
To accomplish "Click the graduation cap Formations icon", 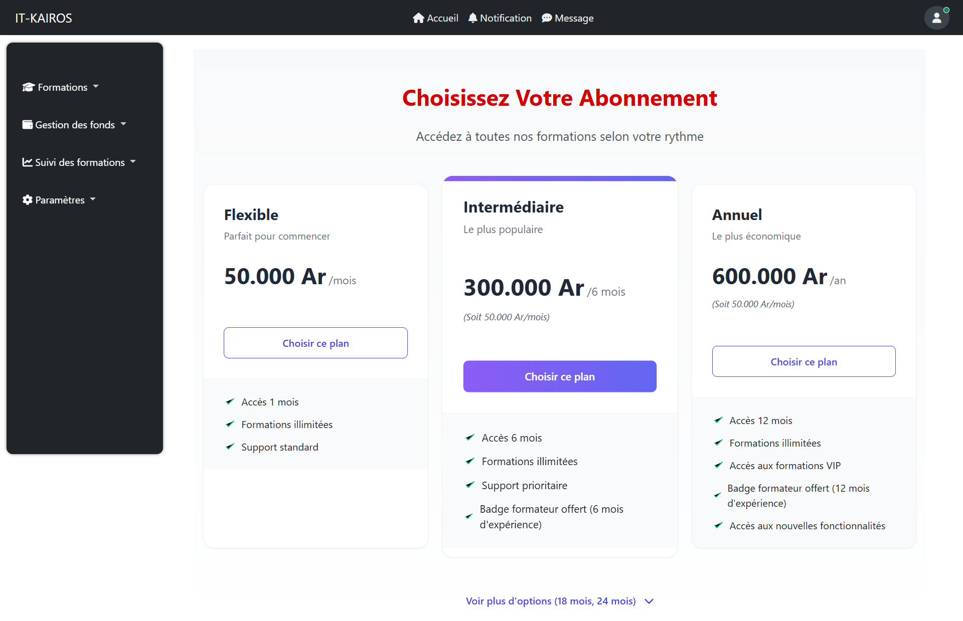I will [28, 87].
